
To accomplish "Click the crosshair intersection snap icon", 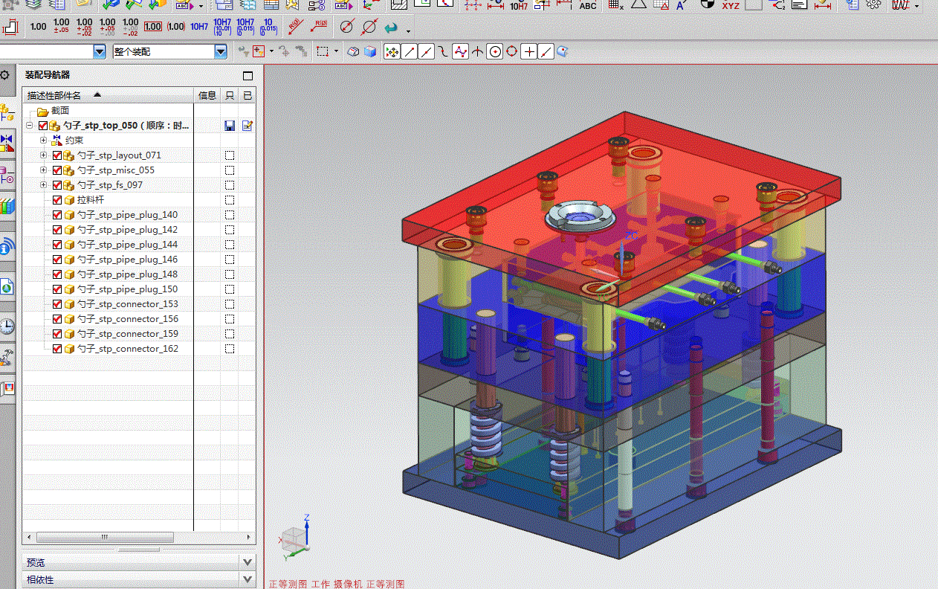I will pyautogui.click(x=528, y=52).
